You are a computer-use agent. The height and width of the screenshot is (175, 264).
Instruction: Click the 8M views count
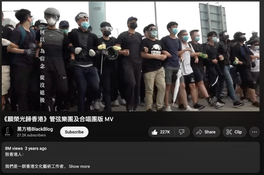(14, 148)
